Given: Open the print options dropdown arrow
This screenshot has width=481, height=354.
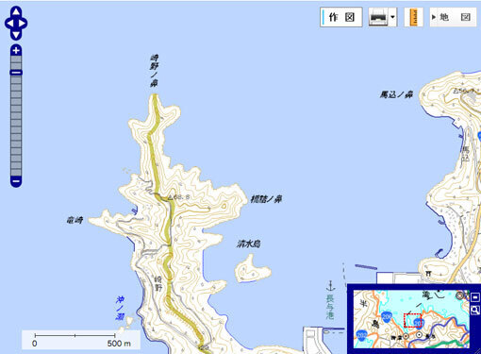Looking at the screenshot, I should (392, 17).
